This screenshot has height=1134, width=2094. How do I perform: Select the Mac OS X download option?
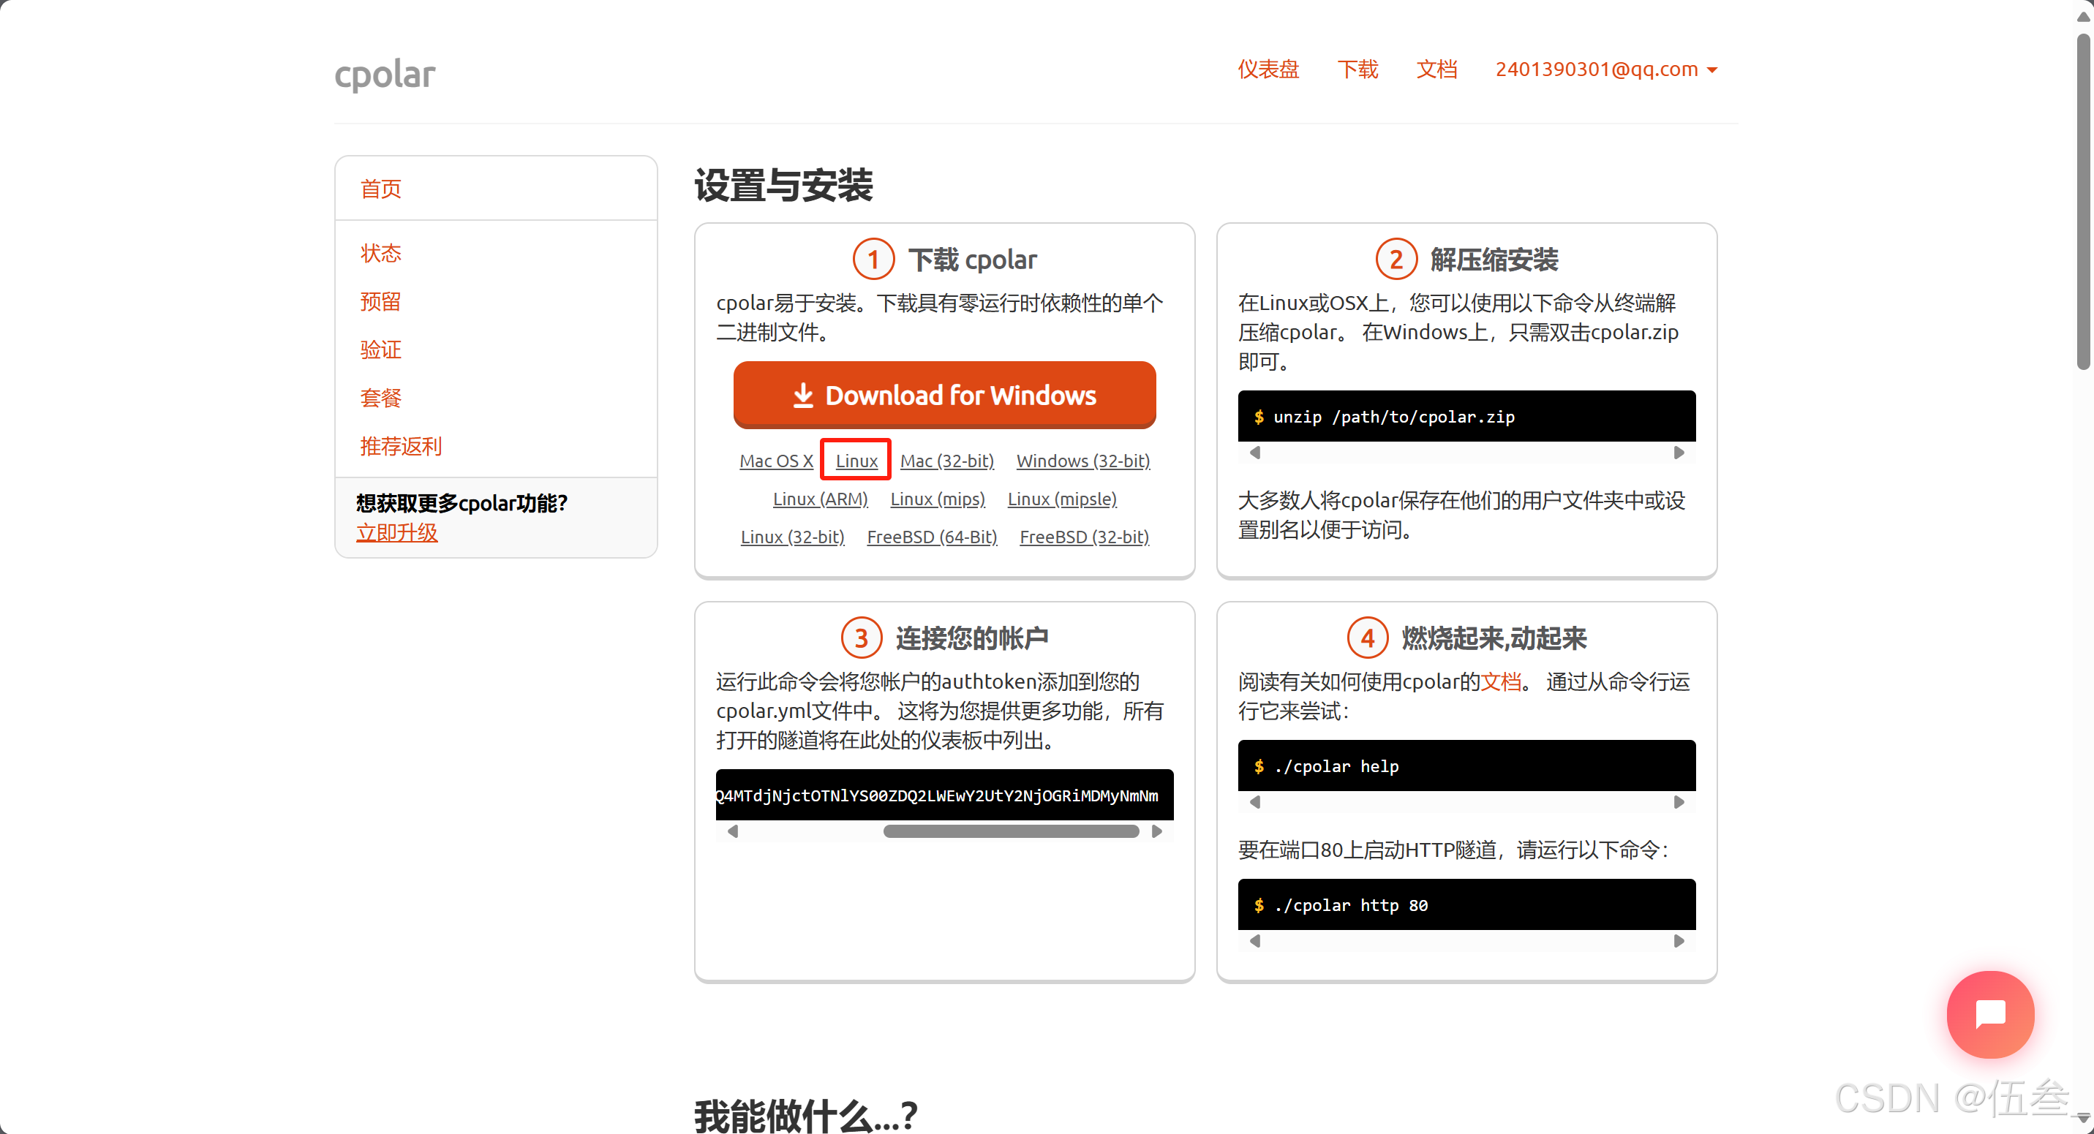point(772,461)
